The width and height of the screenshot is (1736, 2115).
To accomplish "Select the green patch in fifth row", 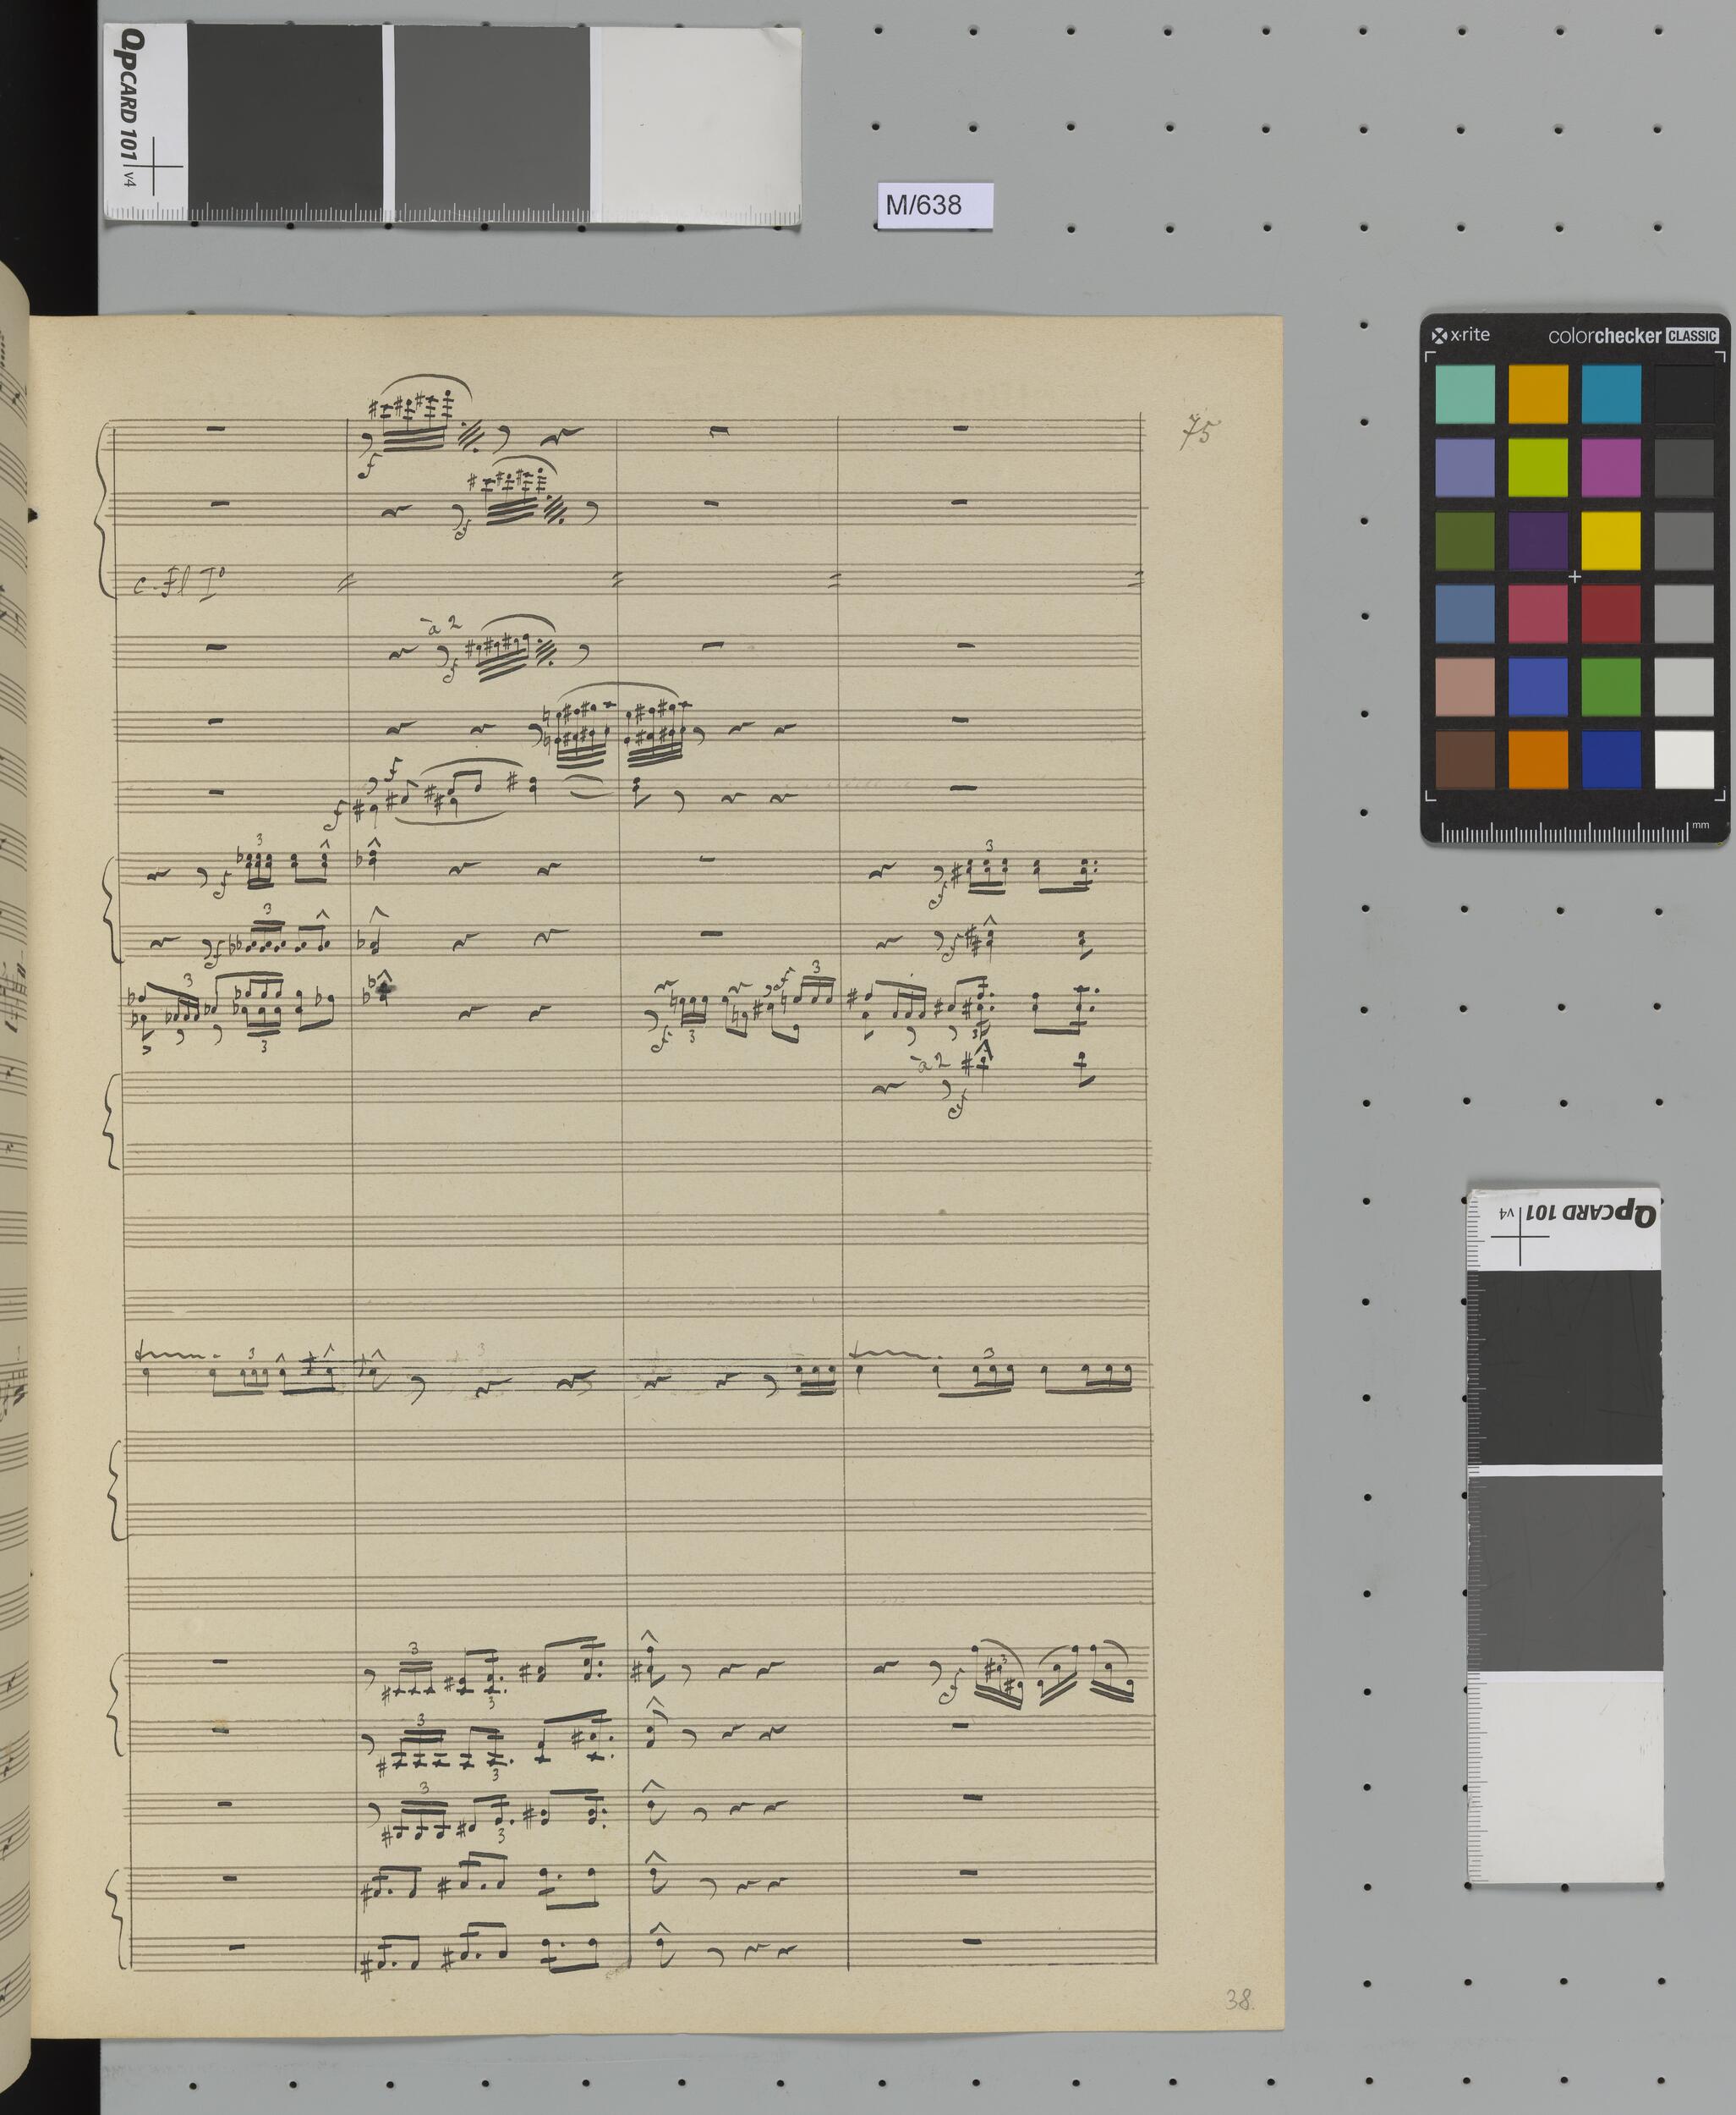I will click(1610, 686).
